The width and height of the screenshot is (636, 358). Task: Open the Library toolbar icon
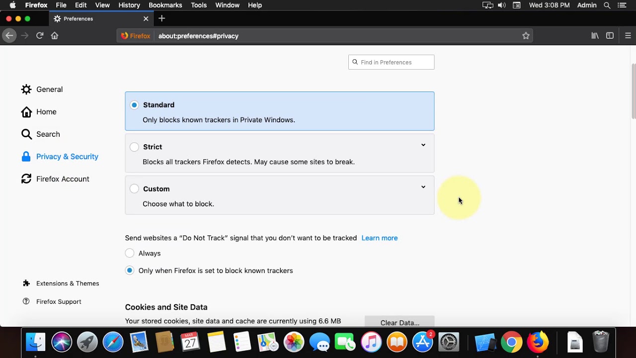click(595, 36)
